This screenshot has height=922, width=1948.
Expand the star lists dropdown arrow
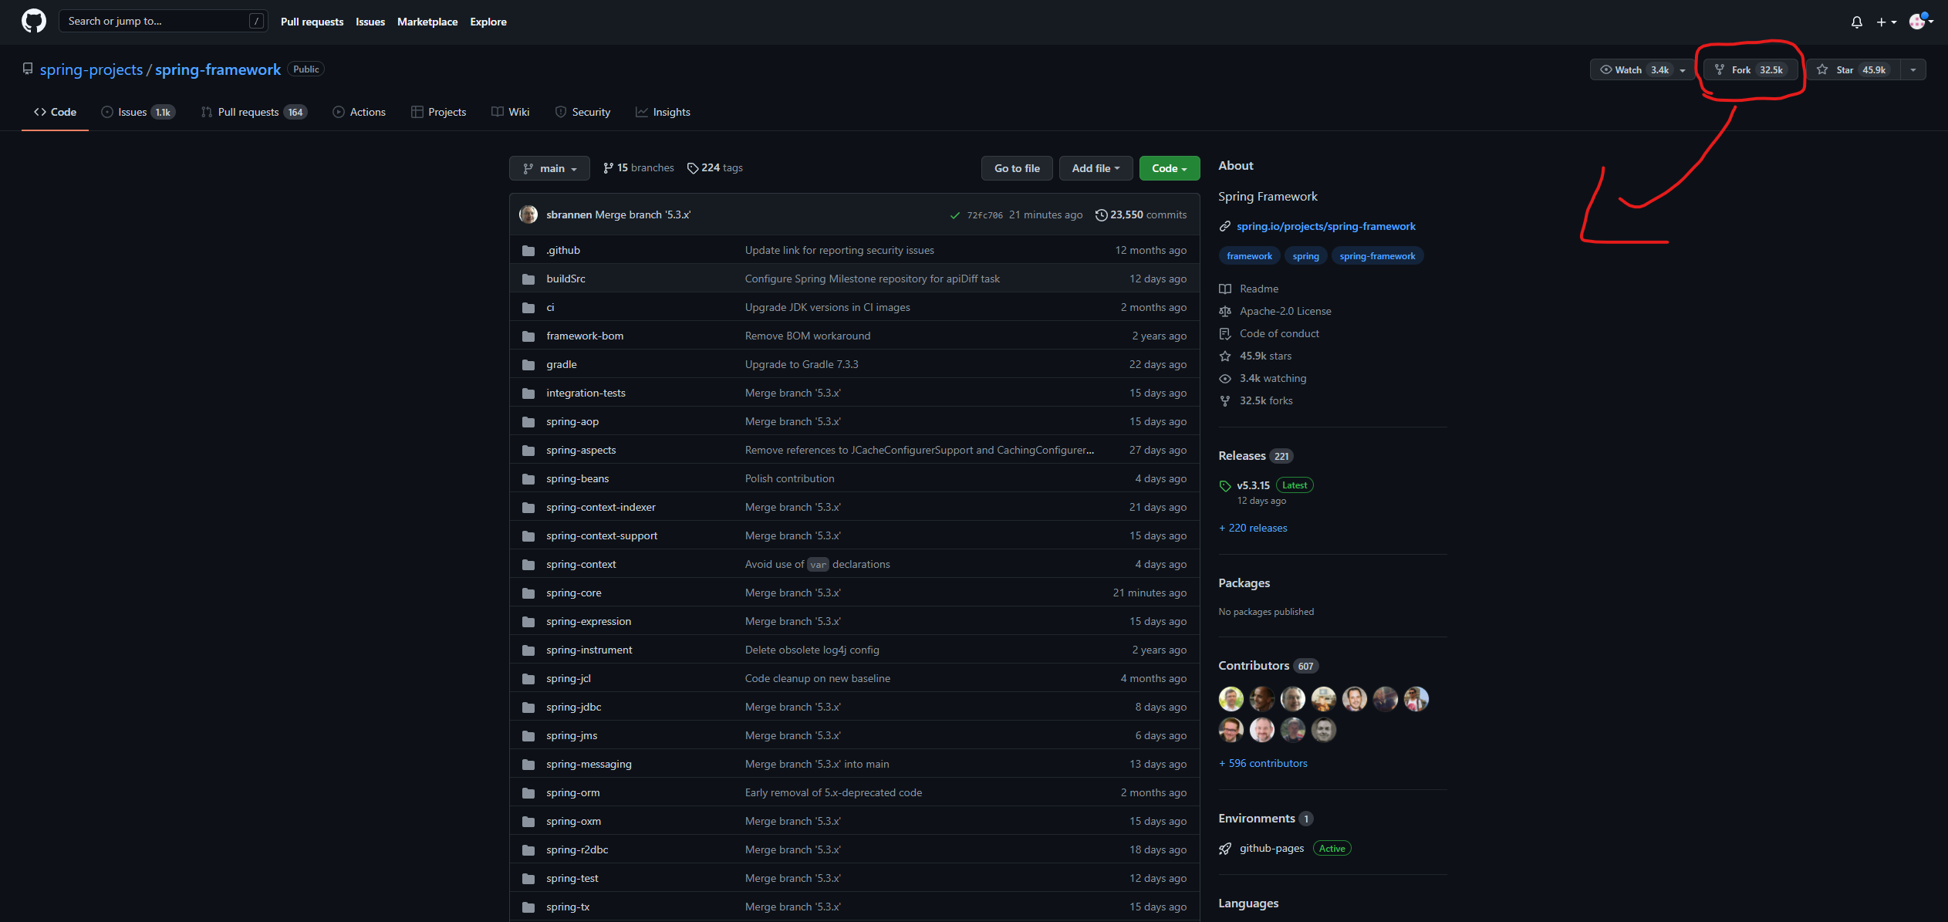1913,69
